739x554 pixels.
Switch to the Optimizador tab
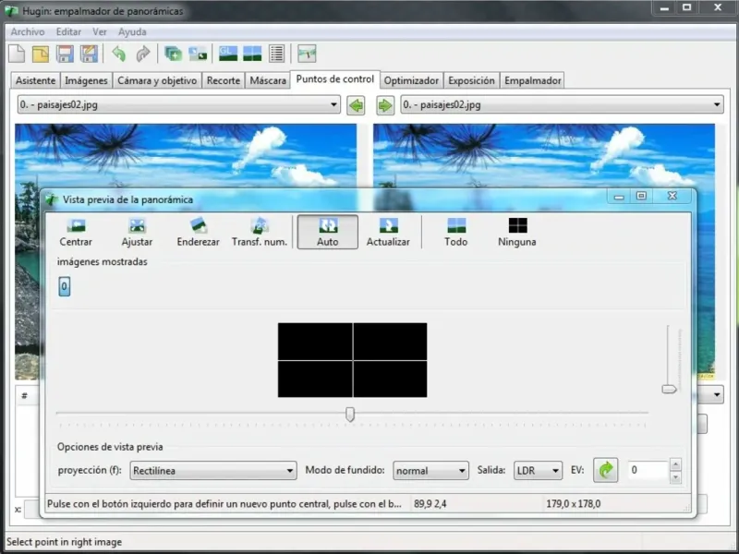[x=411, y=80]
